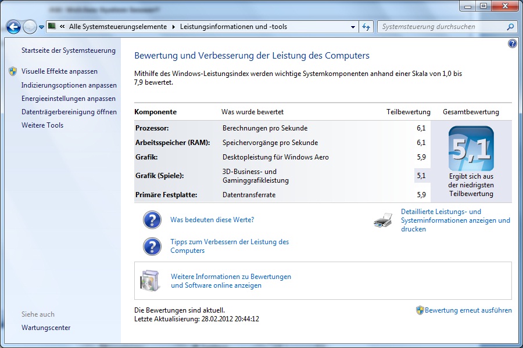Focus the 'Systemsteuerung durchsuchen' search field
523x348 pixels.
click(x=441, y=27)
